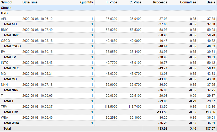The width and height of the screenshot is (217, 132).
Task: Click grand total proceeds -483.92
Action: coord(162,129)
